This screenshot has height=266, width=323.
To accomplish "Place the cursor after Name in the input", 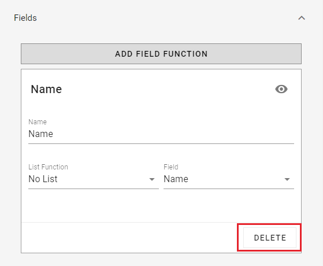I will point(54,134).
